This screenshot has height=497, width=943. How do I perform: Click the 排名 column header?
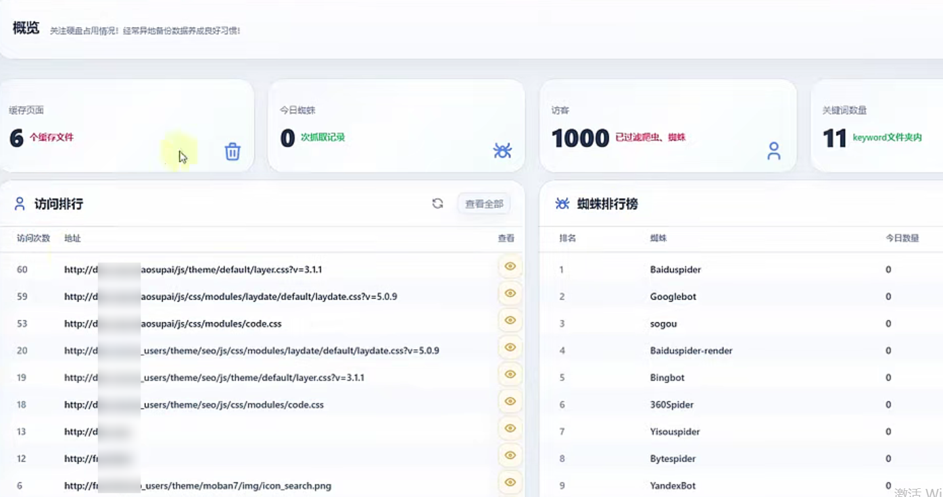pos(568,238)
